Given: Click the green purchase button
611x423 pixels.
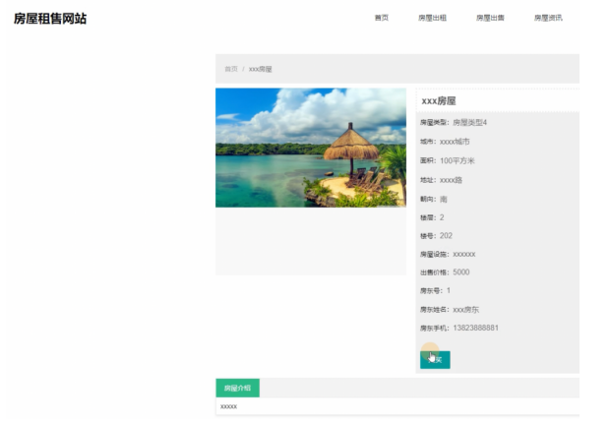Looking at the screenshot, I should [x=435, y=359].
